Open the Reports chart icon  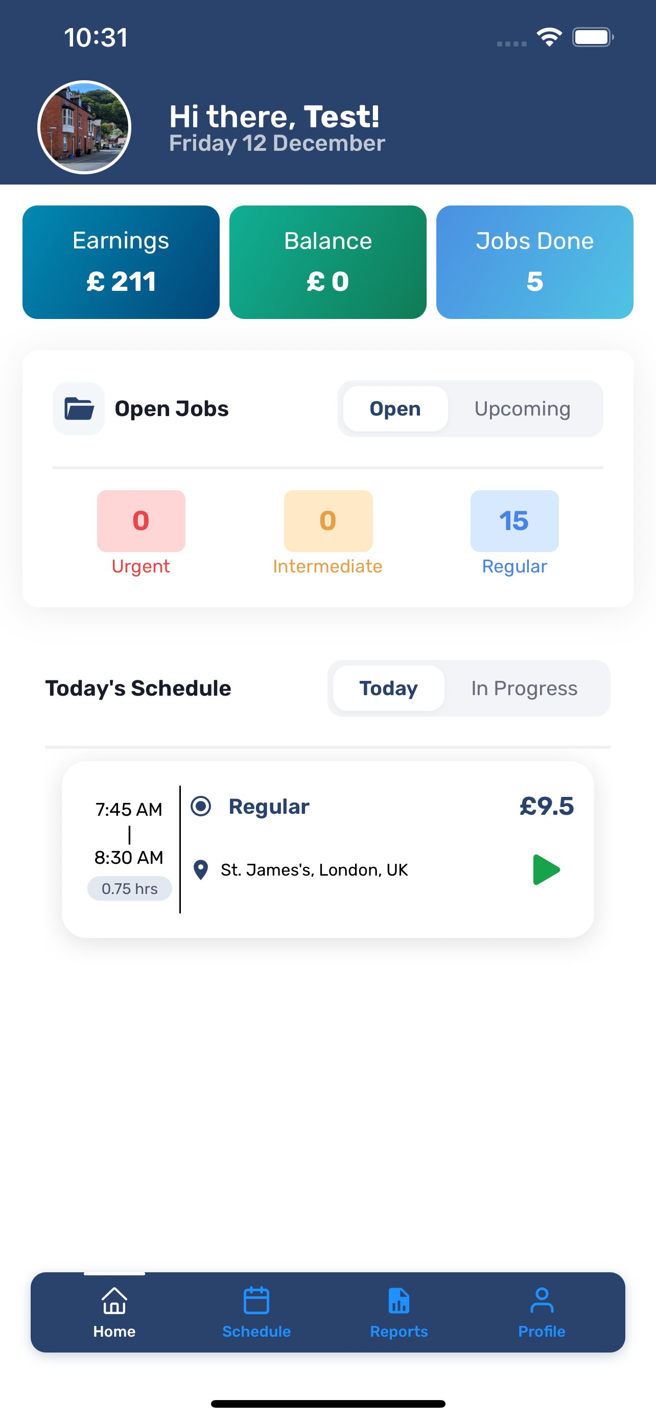(399, 1301)
